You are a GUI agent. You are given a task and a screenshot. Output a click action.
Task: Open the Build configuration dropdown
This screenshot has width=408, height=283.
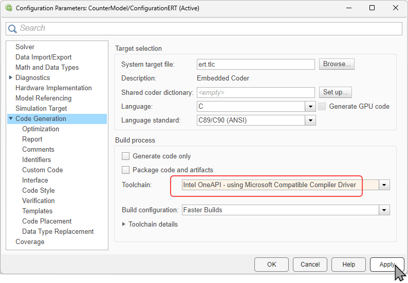[384, 210]
